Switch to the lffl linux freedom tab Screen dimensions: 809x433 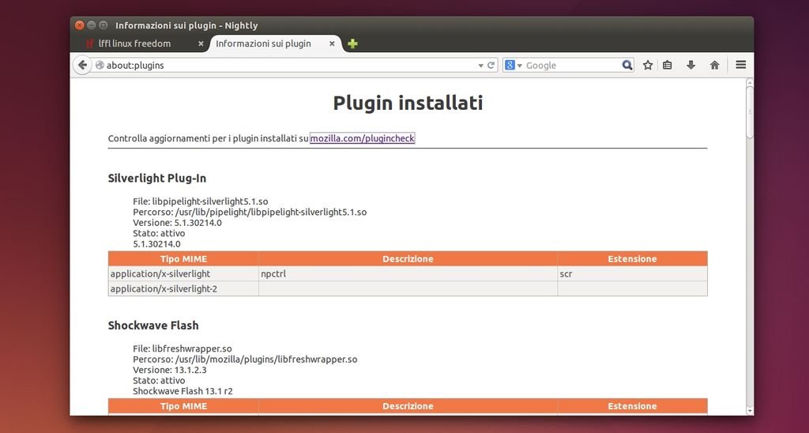[145, 44]
